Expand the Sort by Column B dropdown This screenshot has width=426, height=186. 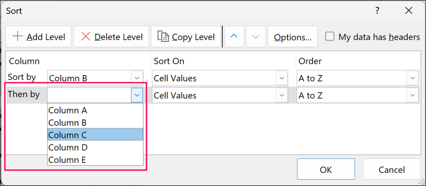[137, 78]
